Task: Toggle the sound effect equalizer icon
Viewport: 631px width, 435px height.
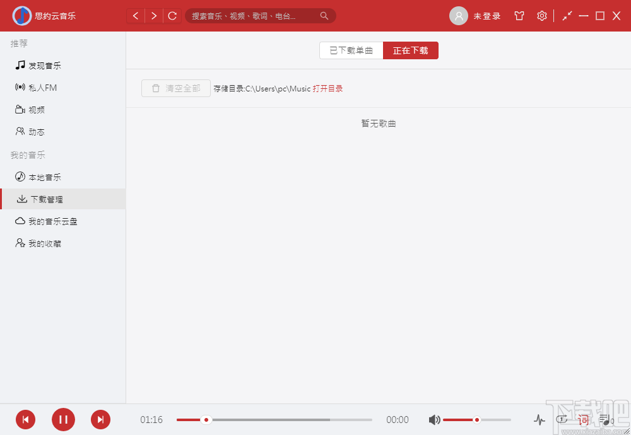Action: (x=540, y=419)
